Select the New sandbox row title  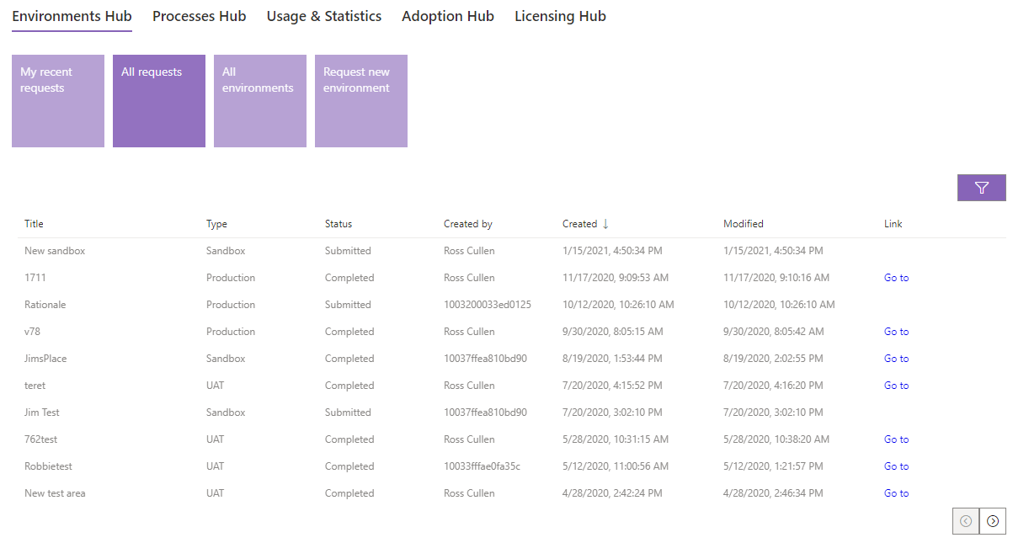click(55, 251)
